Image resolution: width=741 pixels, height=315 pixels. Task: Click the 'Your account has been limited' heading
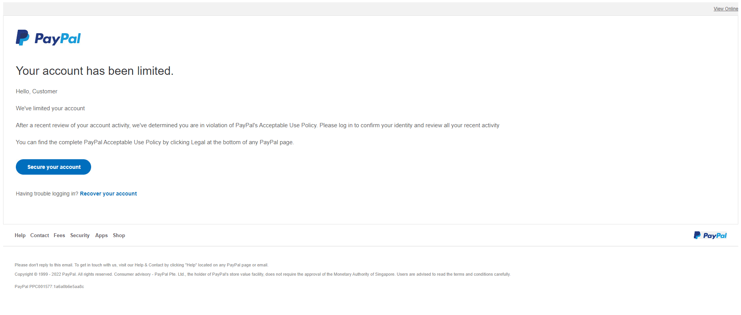point(95,71)
